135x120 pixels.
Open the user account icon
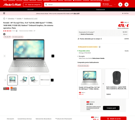pos(120,5)
